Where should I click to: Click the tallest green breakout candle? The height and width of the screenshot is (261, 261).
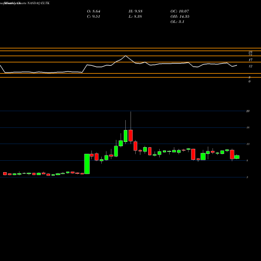point(87,164)
